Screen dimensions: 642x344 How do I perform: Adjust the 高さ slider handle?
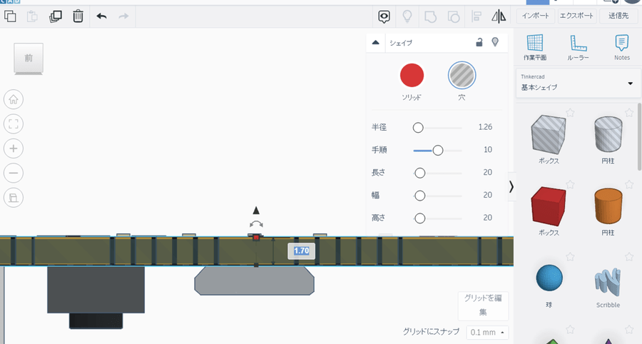pyautogui.click(x=419, y=218)
